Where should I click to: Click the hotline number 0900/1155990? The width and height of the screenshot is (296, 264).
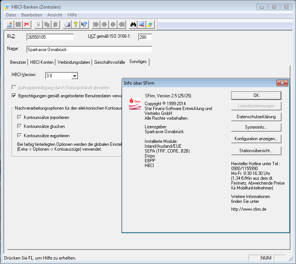245,169
